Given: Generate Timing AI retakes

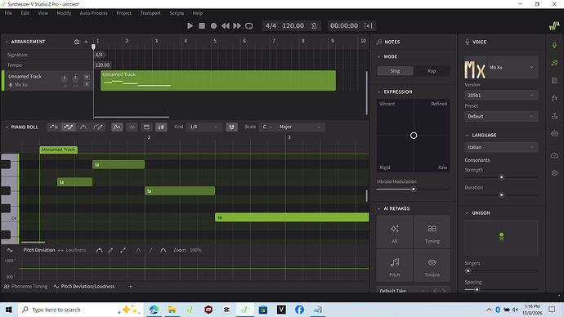Looking at the screenshot, I should click(x=432, y=232).
